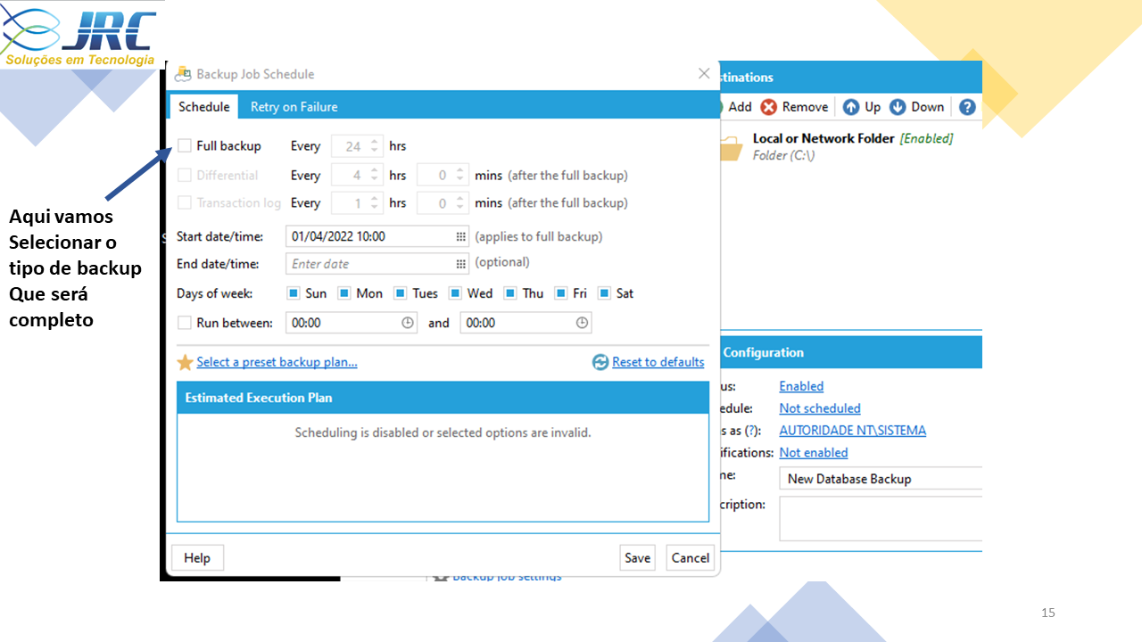1142x642 pixels.
Task: Uncheck Fri in Days of week
Action: coord(561,293)
